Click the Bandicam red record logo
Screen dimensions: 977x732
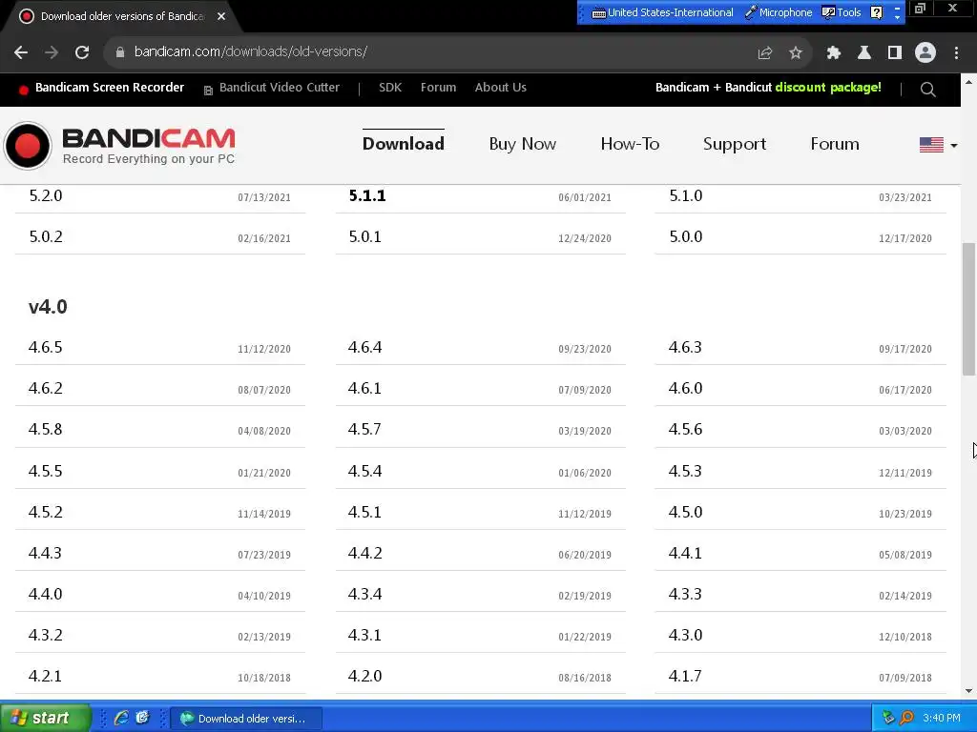[28, 146]
